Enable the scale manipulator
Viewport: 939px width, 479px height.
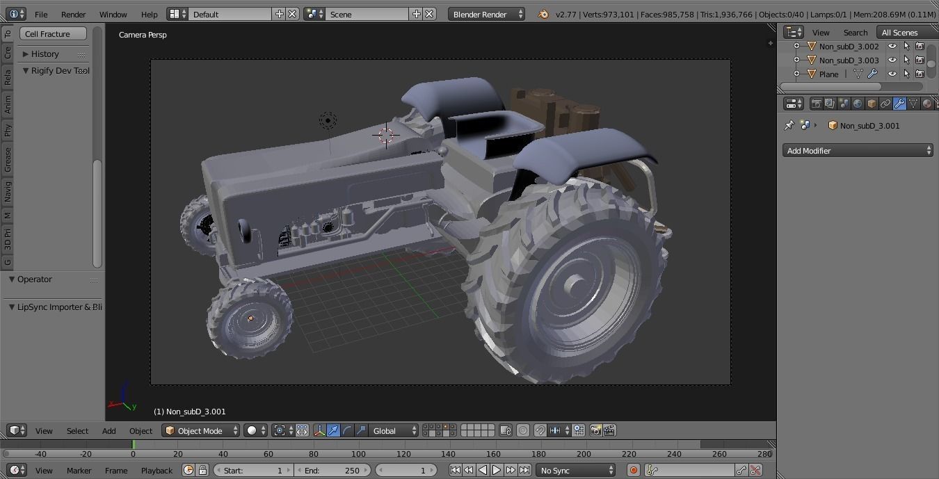(x=361, y=430)
